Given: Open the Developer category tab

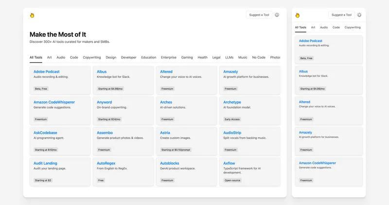Looking at the screenshot, I should click(128, 57).
